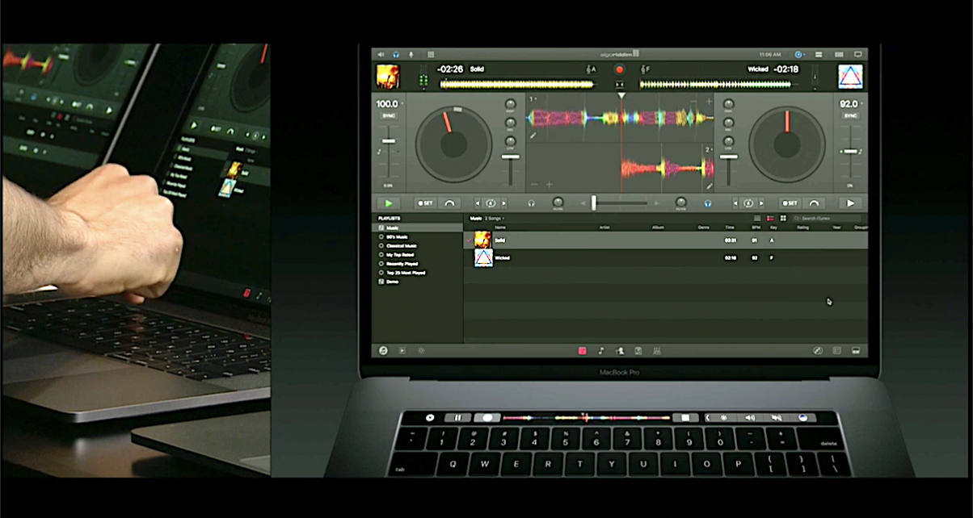
Task: Open the deck 2 waveform dropdown
Action: click(x=710, y=150)
